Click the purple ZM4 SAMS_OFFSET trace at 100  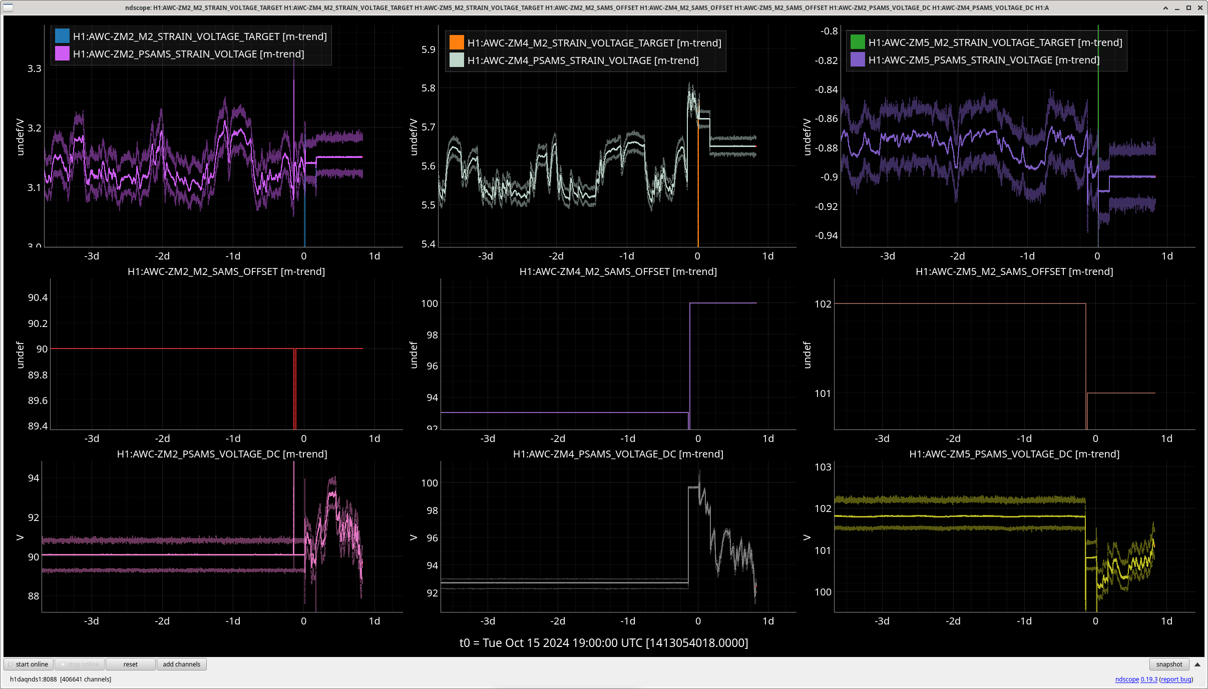click(723, 303)
